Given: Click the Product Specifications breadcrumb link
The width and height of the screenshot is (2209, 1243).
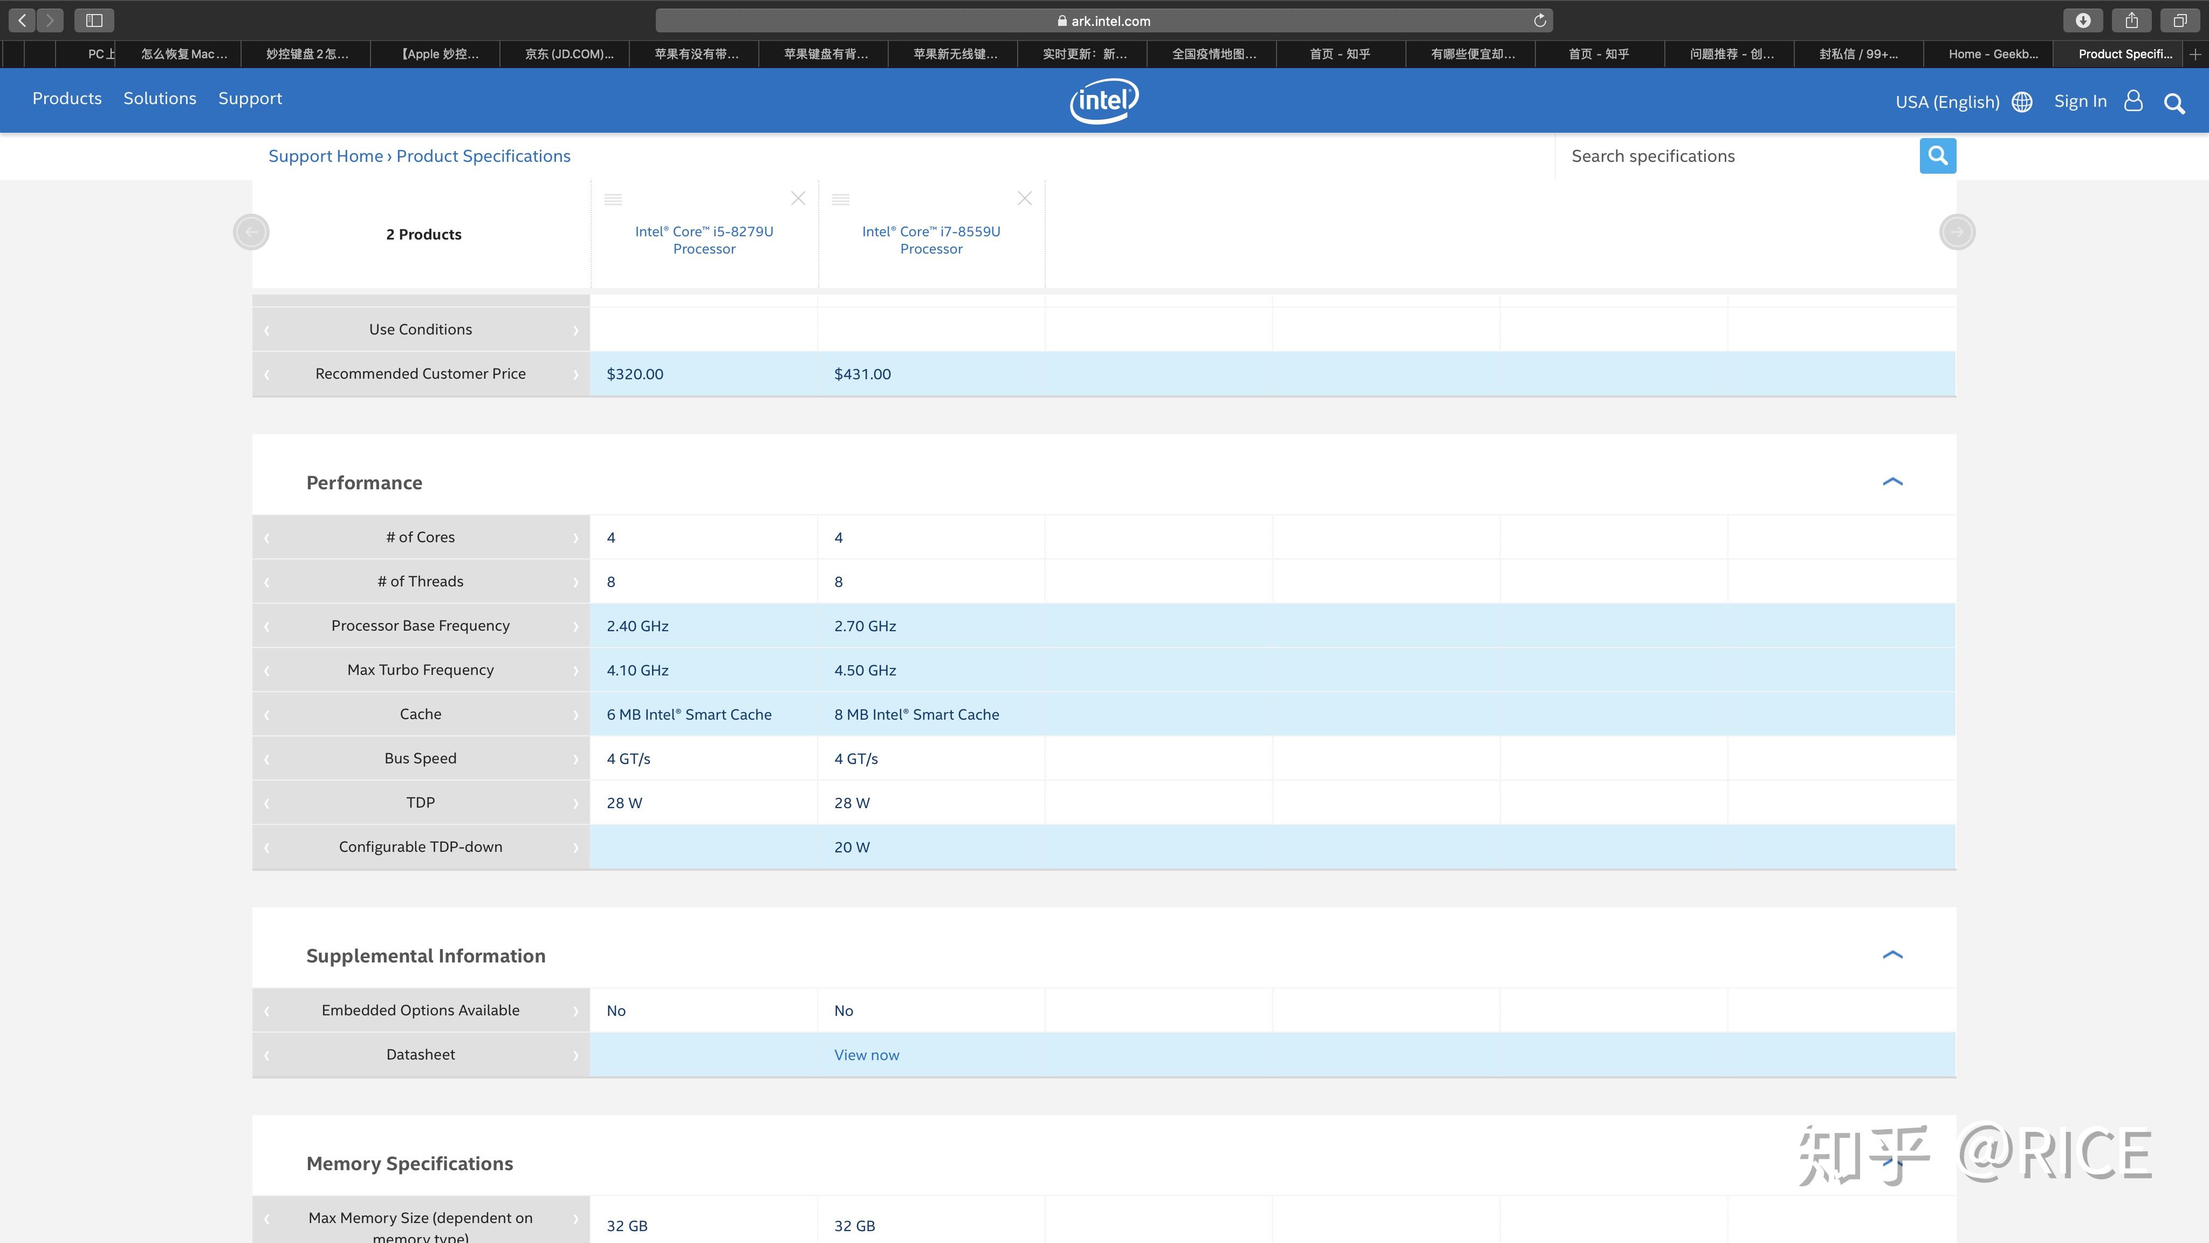Looking at the screenshot, I should (483, 156).
